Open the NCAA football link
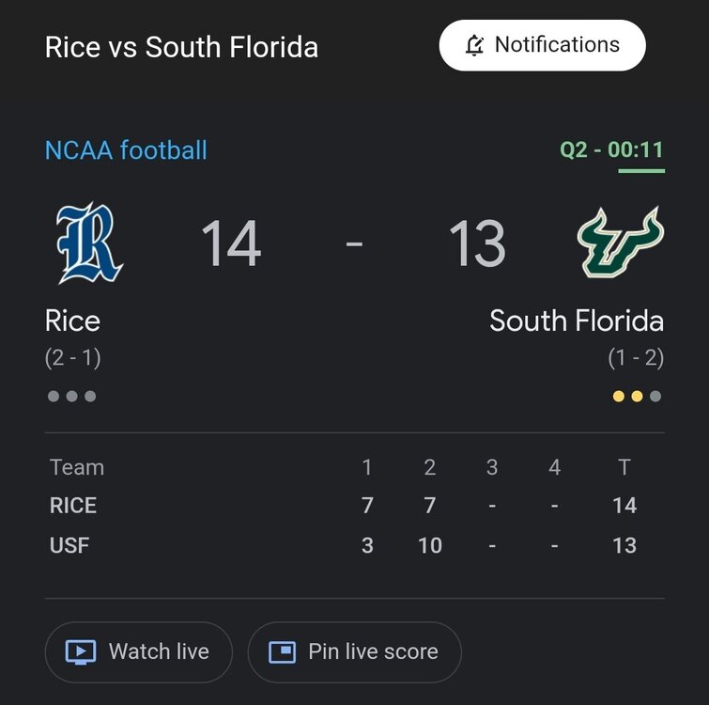709x705 pixels. [126, 150]
